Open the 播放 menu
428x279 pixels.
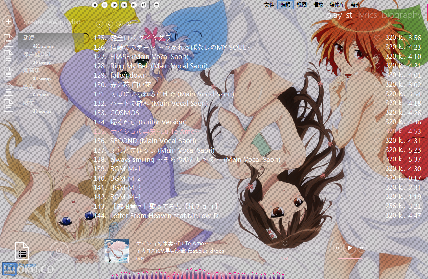pyautogui.click(x=318, y=4)
